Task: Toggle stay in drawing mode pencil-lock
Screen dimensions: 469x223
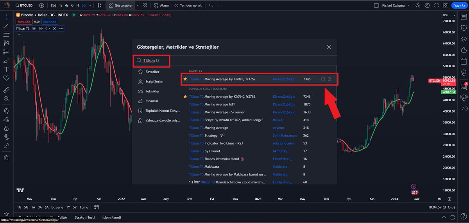Action: click(6, 119)
